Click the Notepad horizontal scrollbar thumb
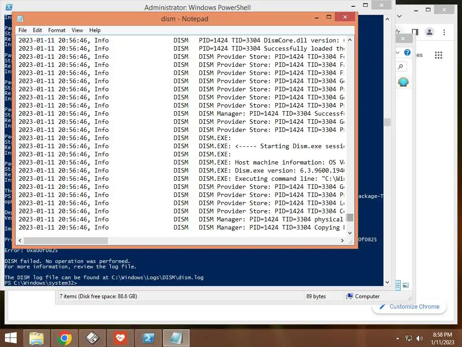This screenshot has width=462, height=347. tap(66, 240)
